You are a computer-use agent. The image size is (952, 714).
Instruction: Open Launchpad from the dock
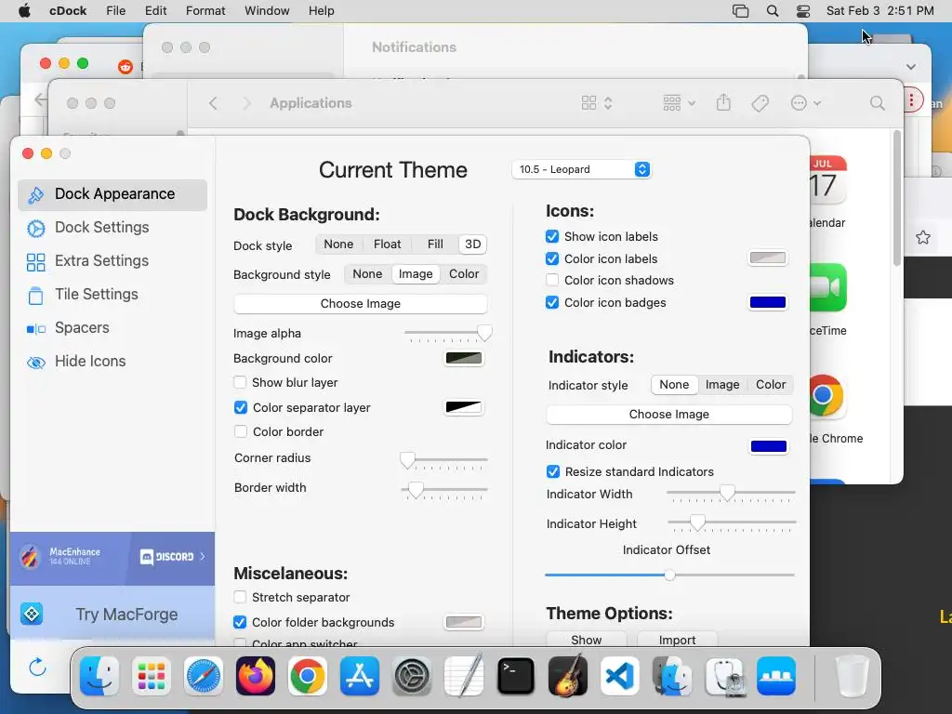pos(152,676)
